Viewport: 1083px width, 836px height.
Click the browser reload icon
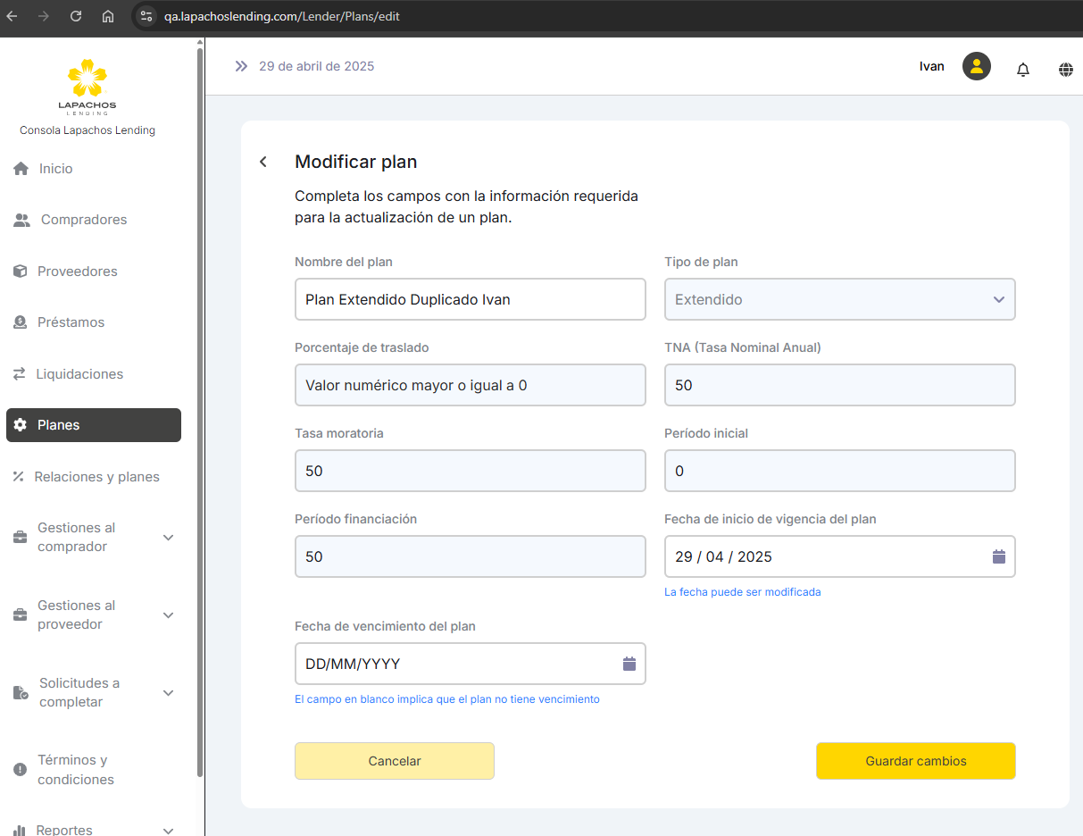pos(76,16)
